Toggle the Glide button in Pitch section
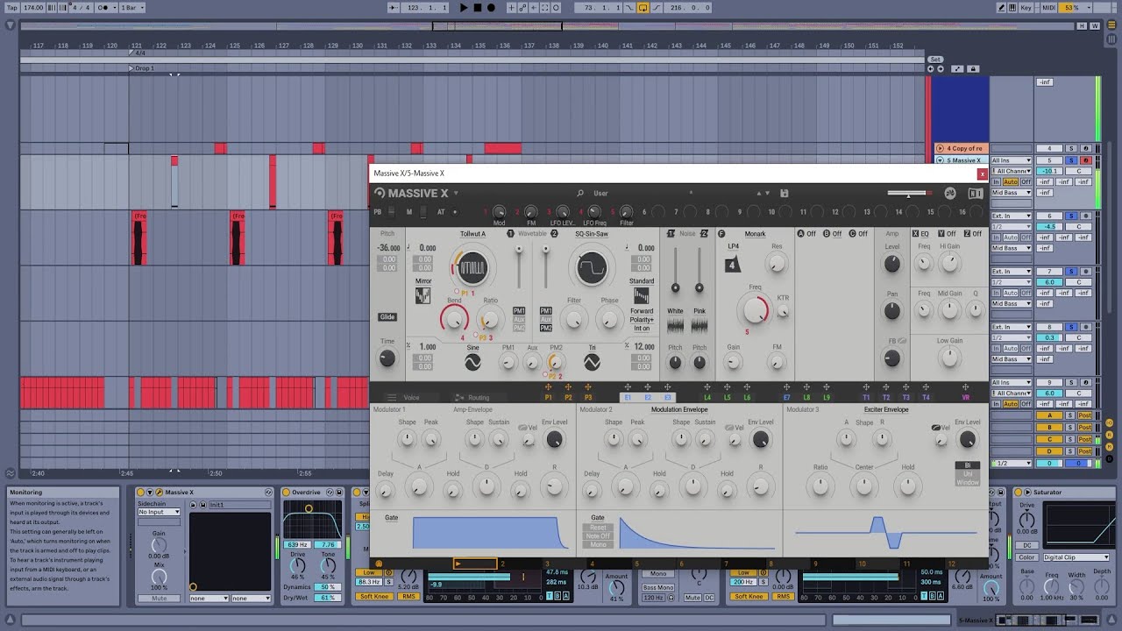The width and height of the screenshot is (1122, 631). point(387,317)
